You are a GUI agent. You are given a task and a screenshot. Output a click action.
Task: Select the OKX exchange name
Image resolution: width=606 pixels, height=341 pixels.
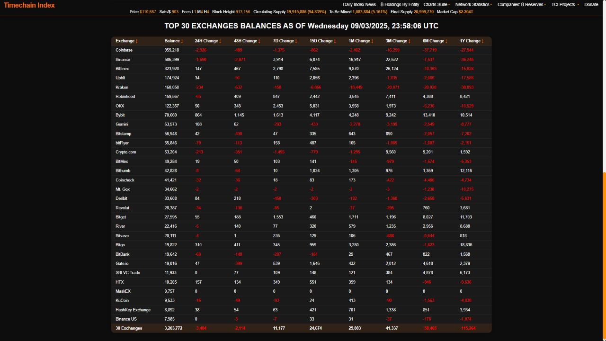pos(120,106)
